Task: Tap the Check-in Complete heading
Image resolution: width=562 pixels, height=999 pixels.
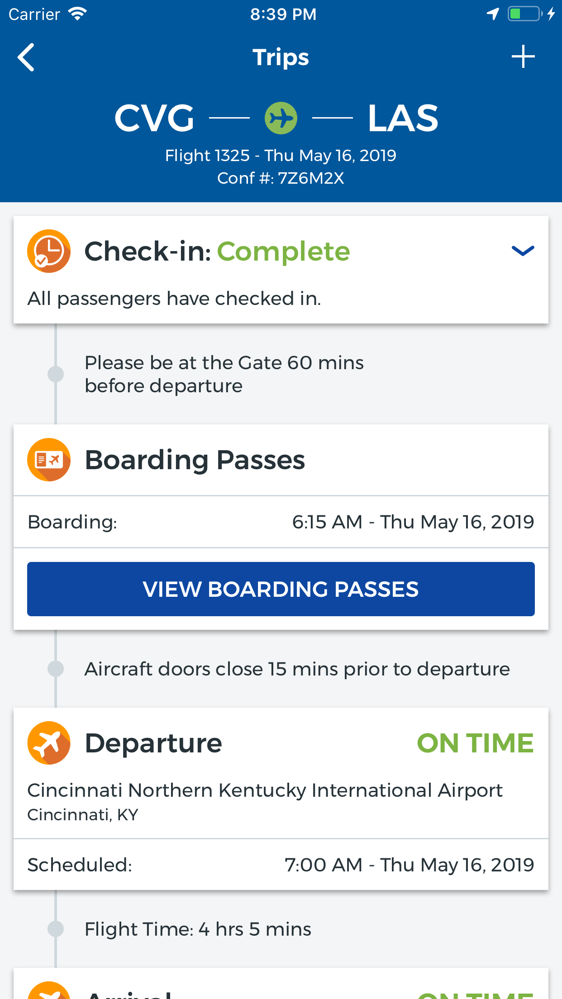Action: coord(217,251)
